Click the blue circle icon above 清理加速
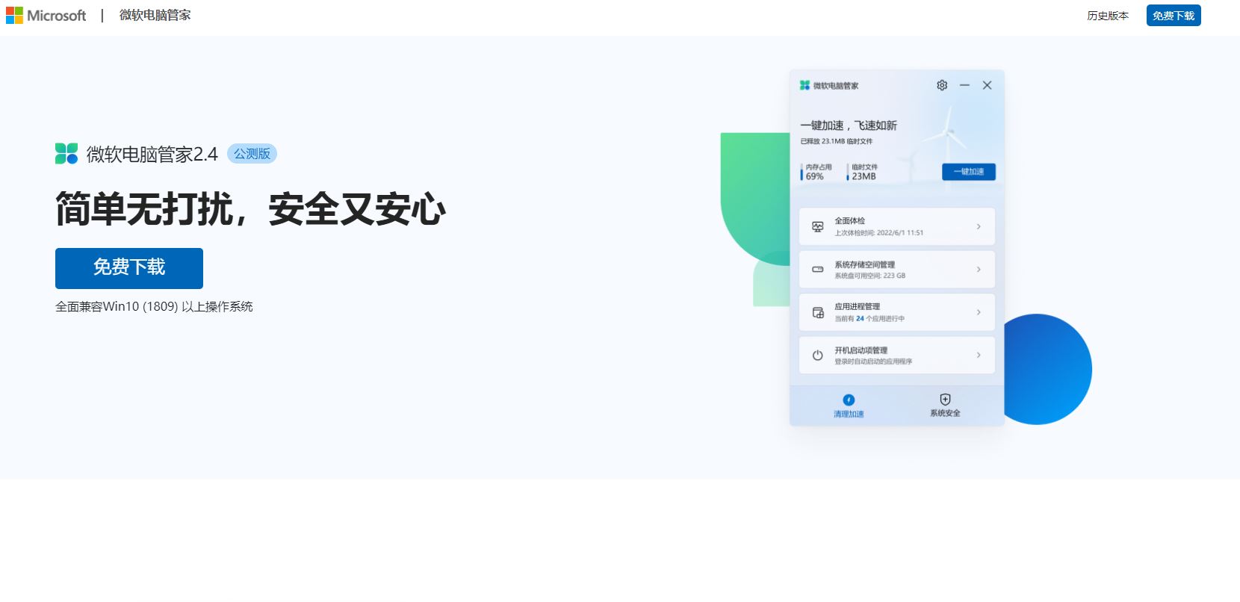Viewport: 1240px width, 602px height. [x=849, y=400]
